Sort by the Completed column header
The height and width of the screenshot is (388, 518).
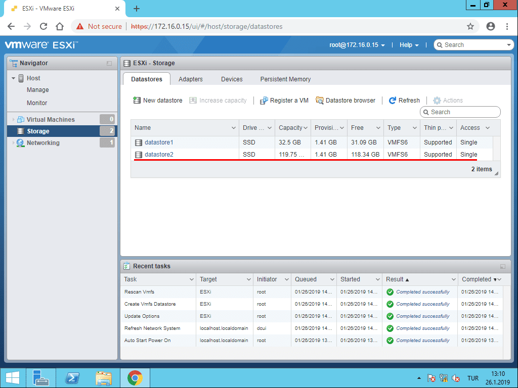(477, 279)
